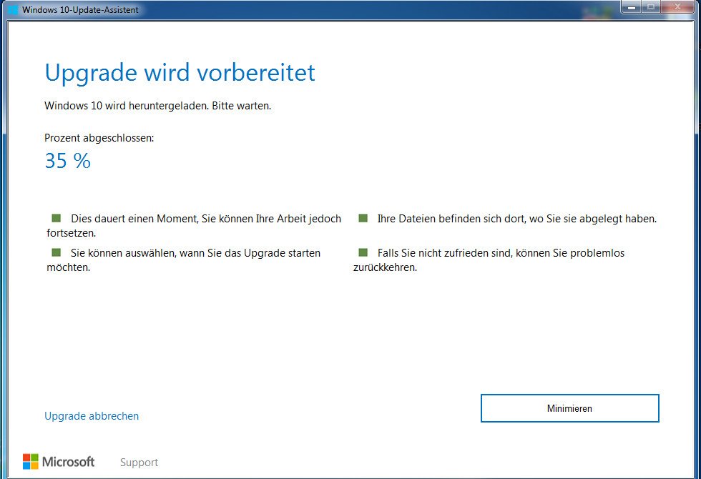Close the Windows 10-Update-Assistent window
This screenshot has width=701, height=479.
677,7
